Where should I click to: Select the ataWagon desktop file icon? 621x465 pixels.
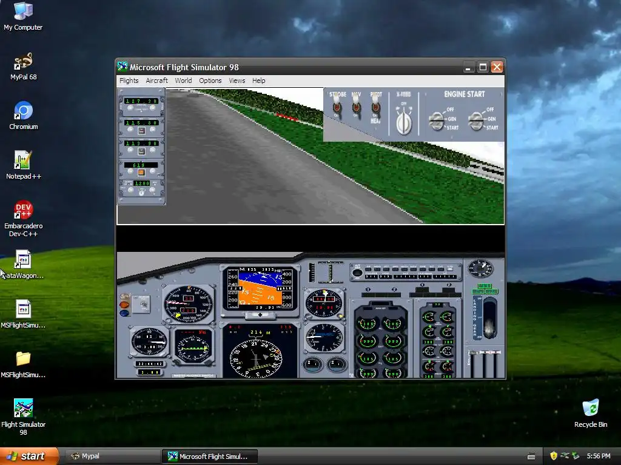pyautogui.click(x=24, y=264)
